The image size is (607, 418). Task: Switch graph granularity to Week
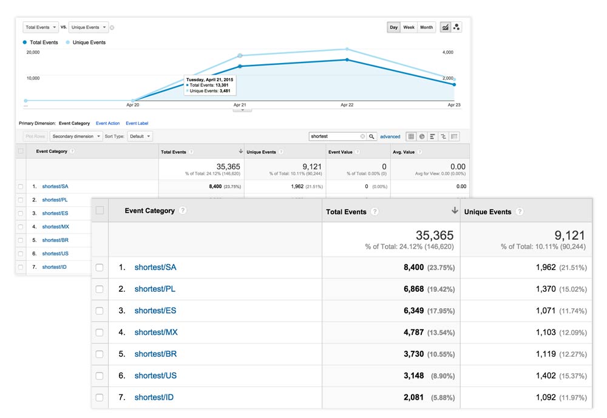point(409,27)
